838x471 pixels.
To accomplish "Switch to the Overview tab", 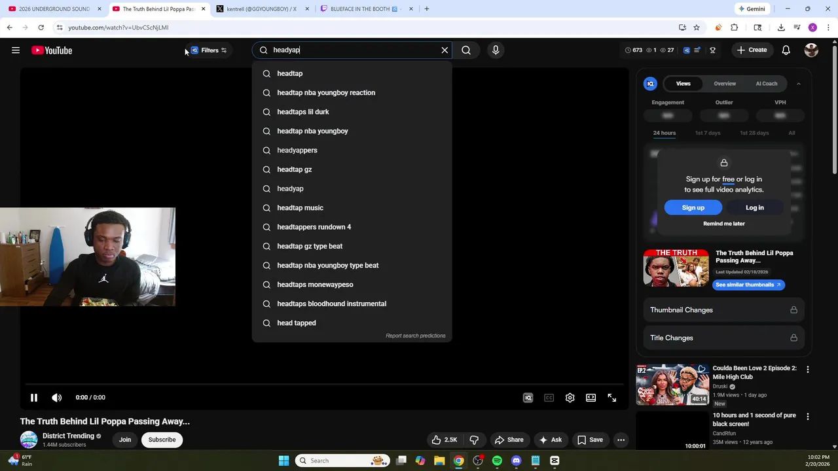I will 725,84.
